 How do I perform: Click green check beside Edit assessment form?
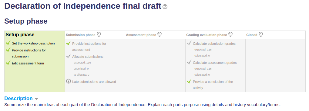pos(8,63)
